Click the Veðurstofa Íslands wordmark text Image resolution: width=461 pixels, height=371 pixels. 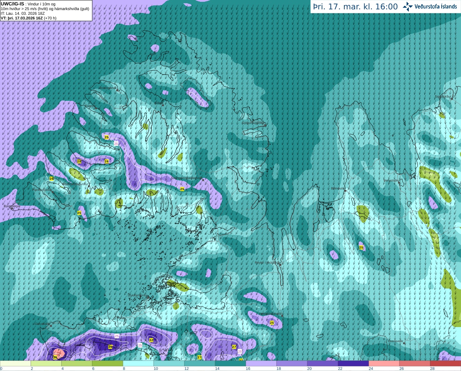436,6
